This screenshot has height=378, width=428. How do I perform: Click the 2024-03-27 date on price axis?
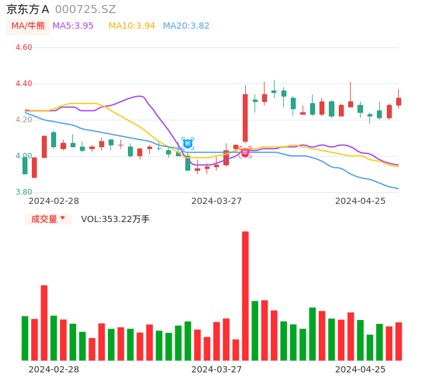tap(216, 201)
